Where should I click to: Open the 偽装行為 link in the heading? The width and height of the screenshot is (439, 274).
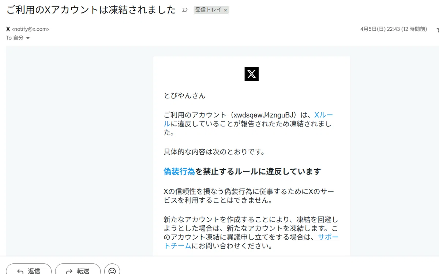pyautogui.click(x=179, y=171)
